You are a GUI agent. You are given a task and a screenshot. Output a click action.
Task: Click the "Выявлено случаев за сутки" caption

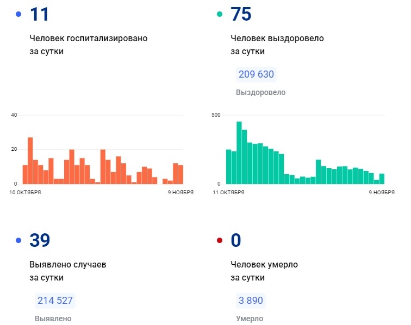pos(67,271)
